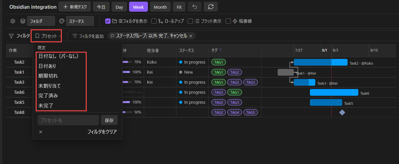Click Task1 row name
The height and width of the screenshot is (164, 399).
click(19, 72)
